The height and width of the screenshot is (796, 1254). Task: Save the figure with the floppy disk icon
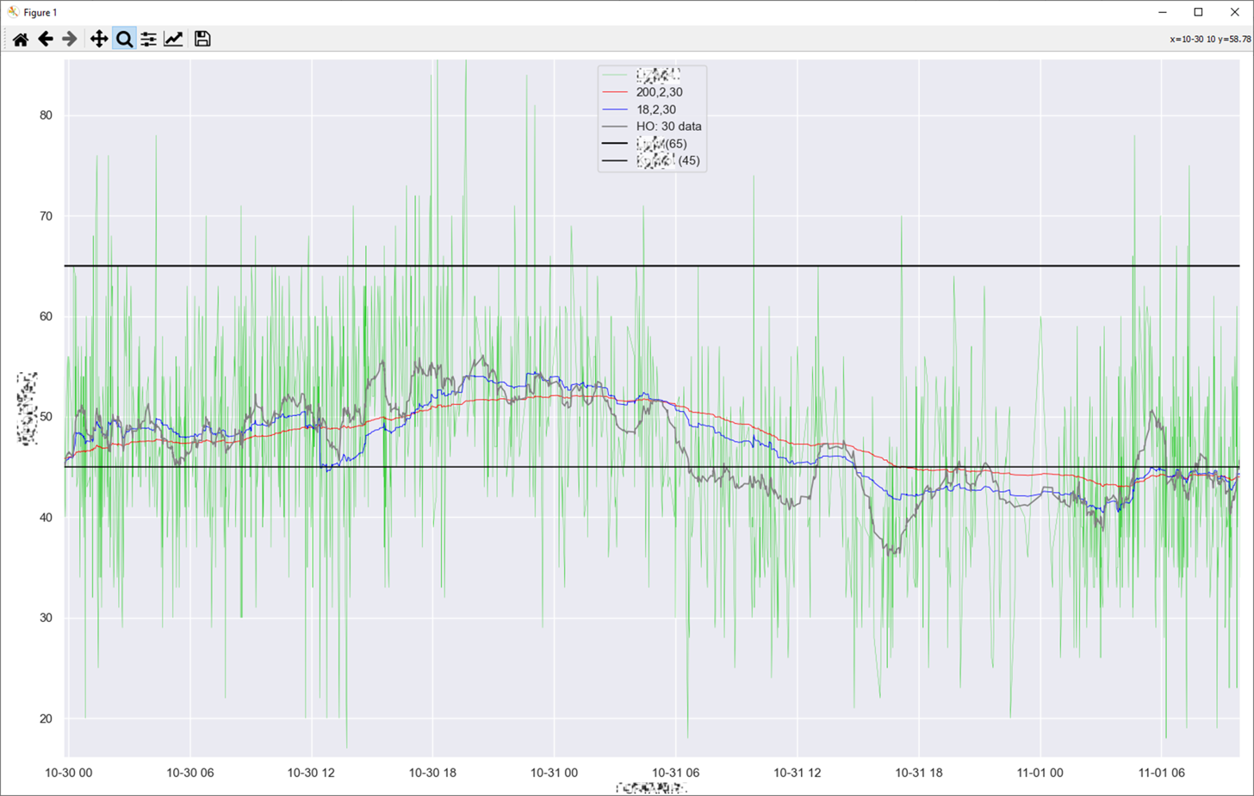pyautogui.click(x=202, y=39)
